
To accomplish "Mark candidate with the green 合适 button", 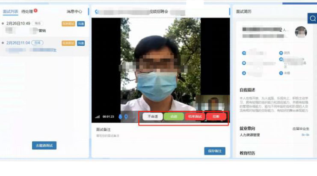I will pyautogui.click(x=174, y=116).
